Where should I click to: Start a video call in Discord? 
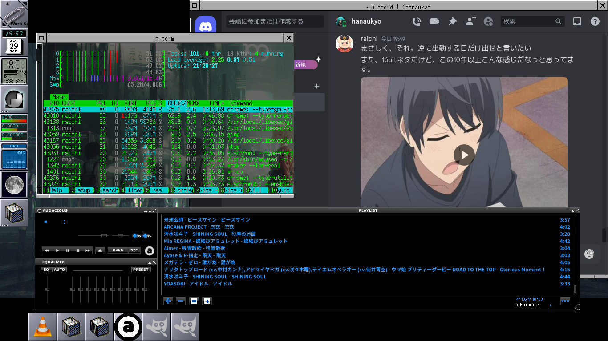(435, 21)
